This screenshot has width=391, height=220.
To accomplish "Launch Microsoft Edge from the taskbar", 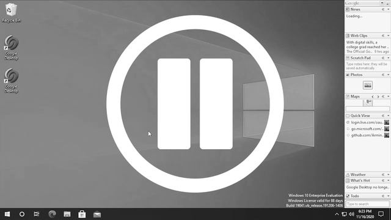I will (52, 214).
